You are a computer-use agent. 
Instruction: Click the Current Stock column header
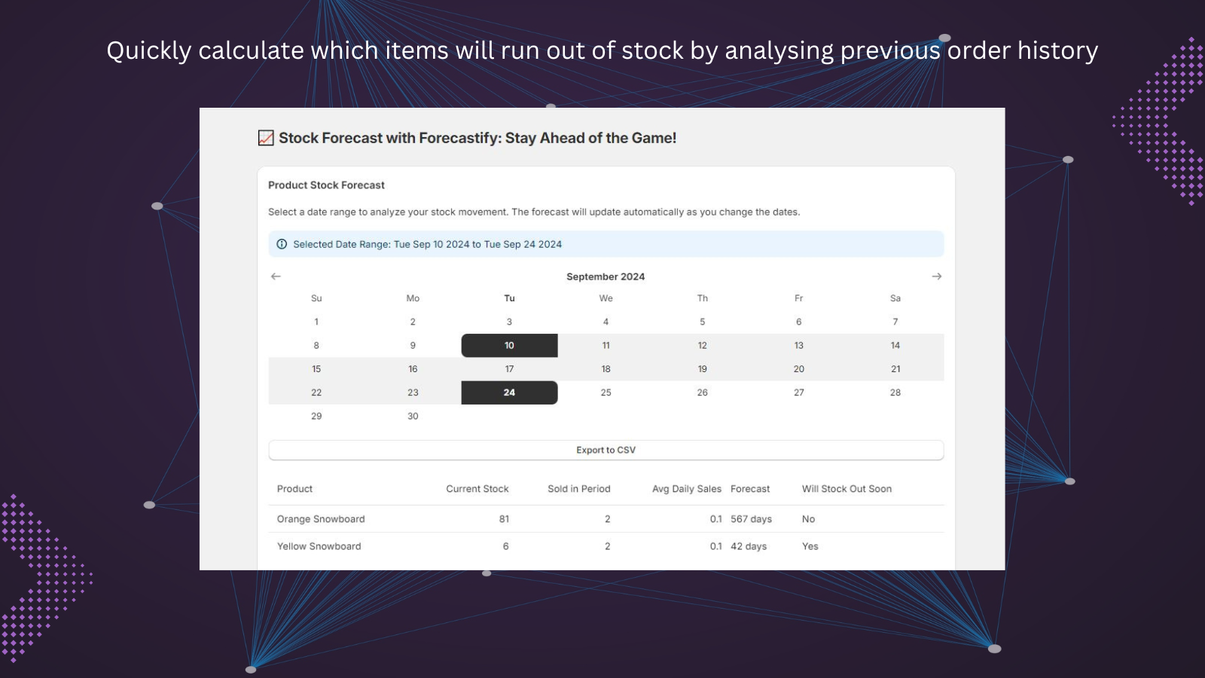pos(477,489)
